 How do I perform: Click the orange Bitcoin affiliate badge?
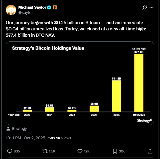tap(55, 8)
